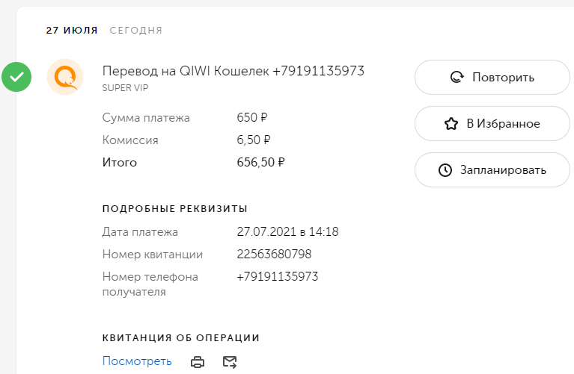Click the recipient phone number in details
The width and height of the screenshot is (574, 374).
[278, 276]
